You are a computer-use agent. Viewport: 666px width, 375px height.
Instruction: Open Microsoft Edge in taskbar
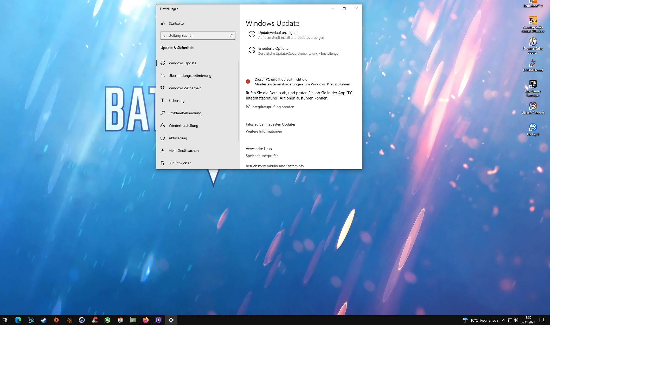18,320
